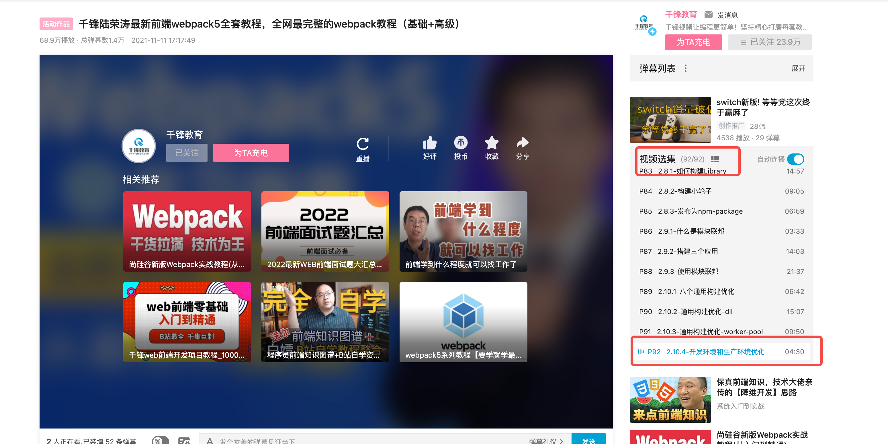Click the font style A icon in danmaku input
The width and height of the screenshot is (888, 444).
point(210,441)
